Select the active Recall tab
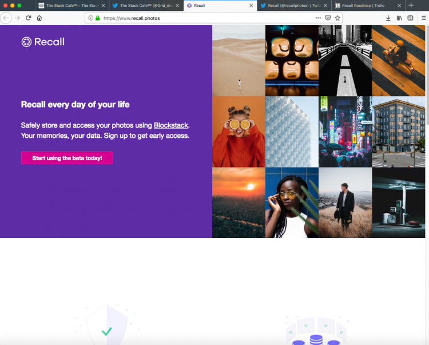Screen dimensions: 429x345 click(220, 6)
